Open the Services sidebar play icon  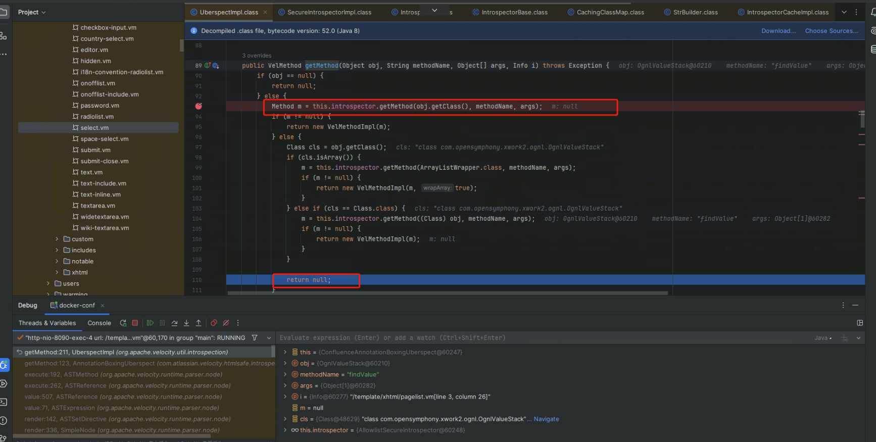4,384
